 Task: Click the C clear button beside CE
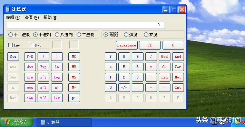pos(173,45)
